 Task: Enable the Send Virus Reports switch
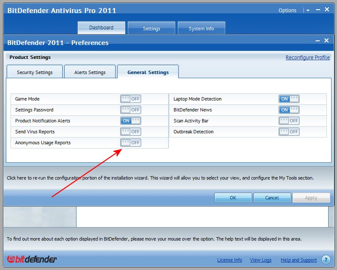click(131, 132)
